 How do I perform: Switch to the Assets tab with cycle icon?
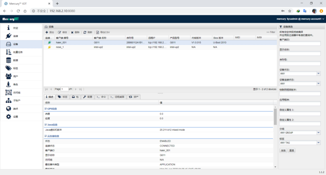click(134, 97)
